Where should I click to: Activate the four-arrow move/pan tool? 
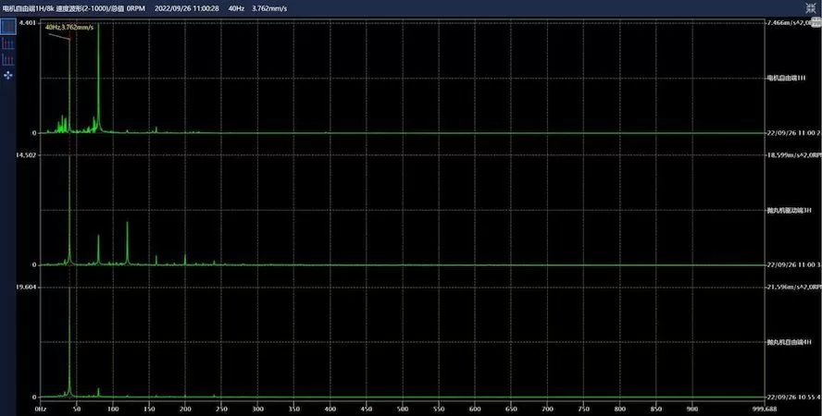pos(8,73)
